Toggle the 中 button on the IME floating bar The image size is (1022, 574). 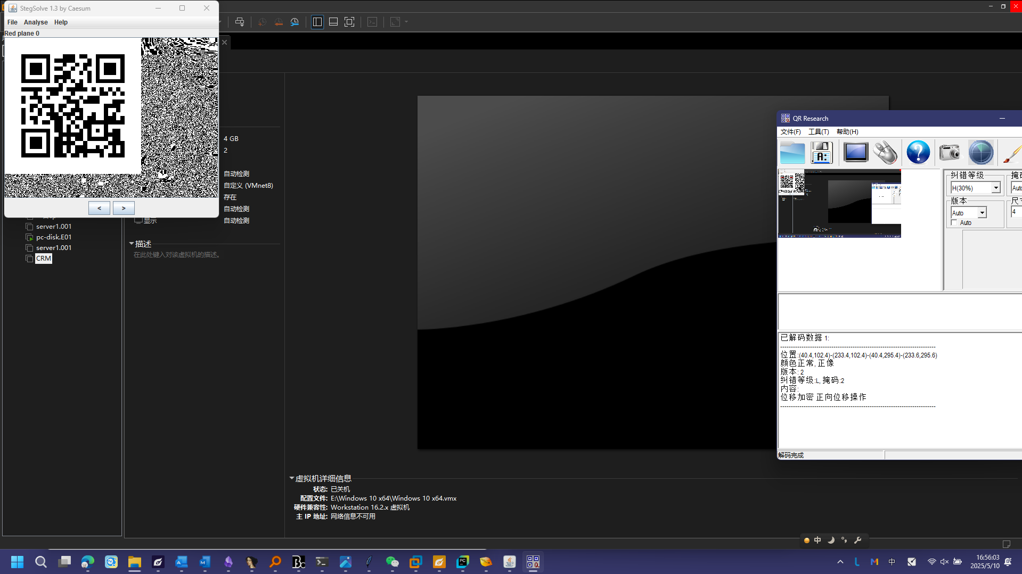pos(817,540)
